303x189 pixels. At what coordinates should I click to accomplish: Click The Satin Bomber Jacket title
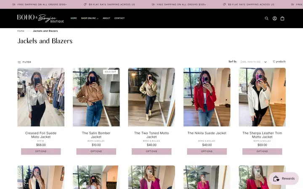pos(96,135)
